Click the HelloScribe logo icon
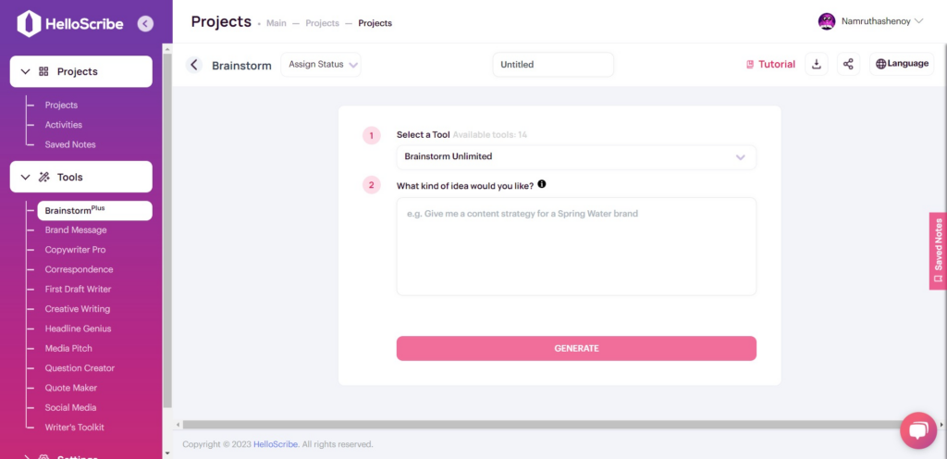This screenshot has width=947, height=459. [x=29, y=24]
